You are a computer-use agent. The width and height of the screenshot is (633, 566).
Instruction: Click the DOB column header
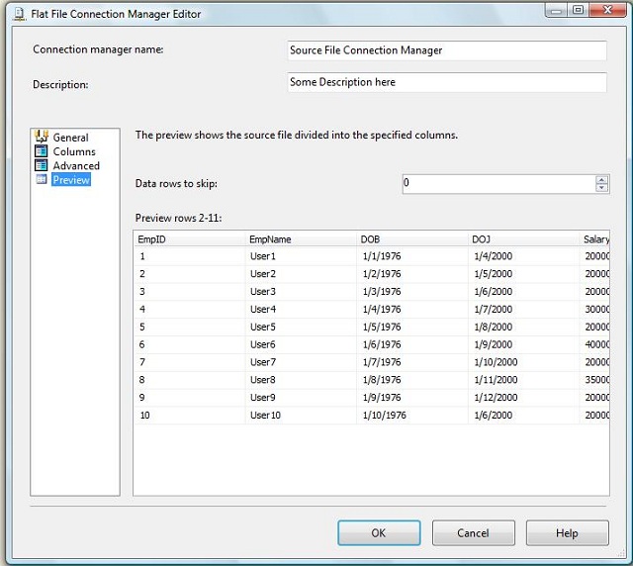coord(411,239)
